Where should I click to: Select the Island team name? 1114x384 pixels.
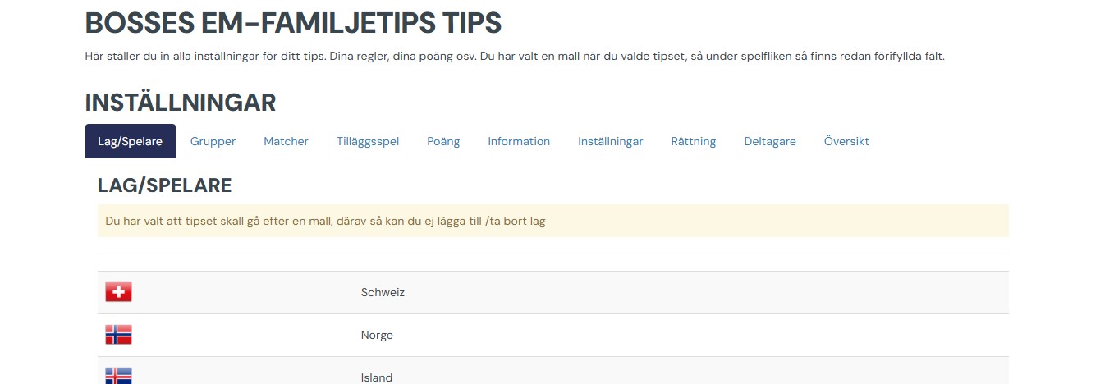coord(377,377)
